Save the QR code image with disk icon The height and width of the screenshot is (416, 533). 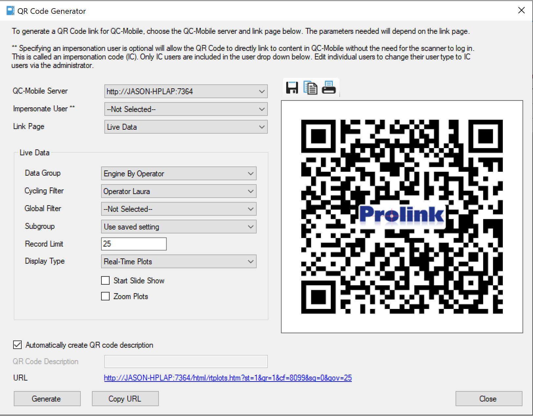pos(292,88)
